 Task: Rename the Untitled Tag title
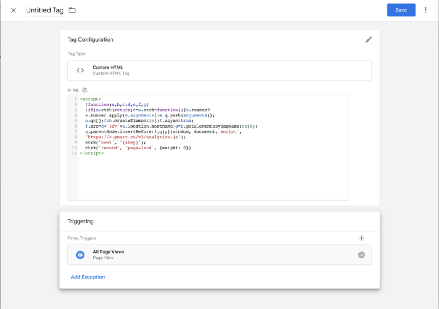click(x=45, y=10)
